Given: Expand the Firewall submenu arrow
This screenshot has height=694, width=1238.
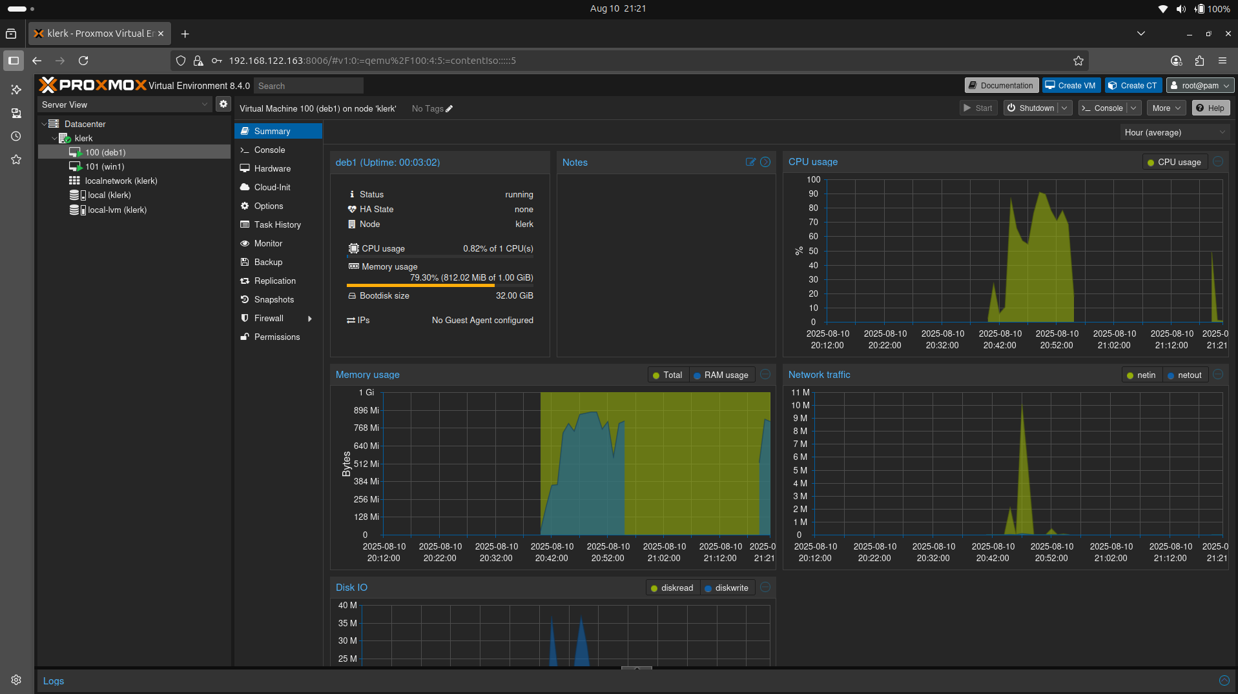Looking at the screenshot, I should (311, 318).
